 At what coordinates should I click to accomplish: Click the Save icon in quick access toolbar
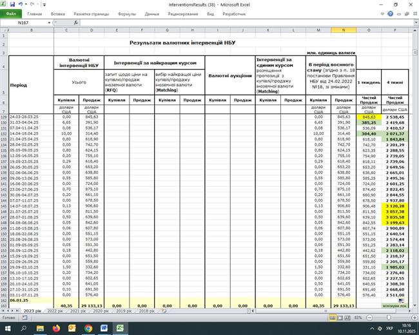pos(14,4)
